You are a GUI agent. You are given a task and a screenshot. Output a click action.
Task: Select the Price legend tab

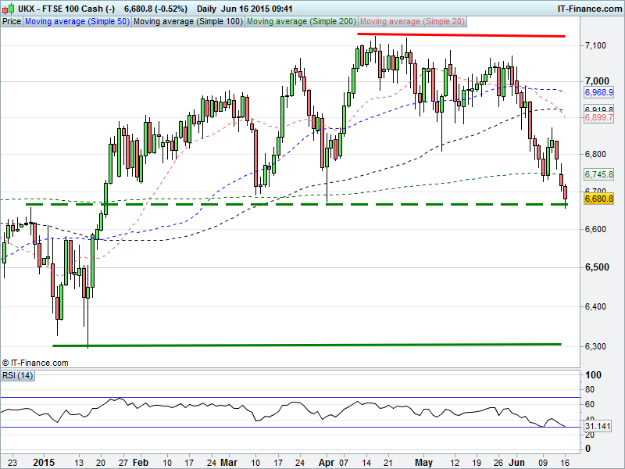click(x=12, y=22)
